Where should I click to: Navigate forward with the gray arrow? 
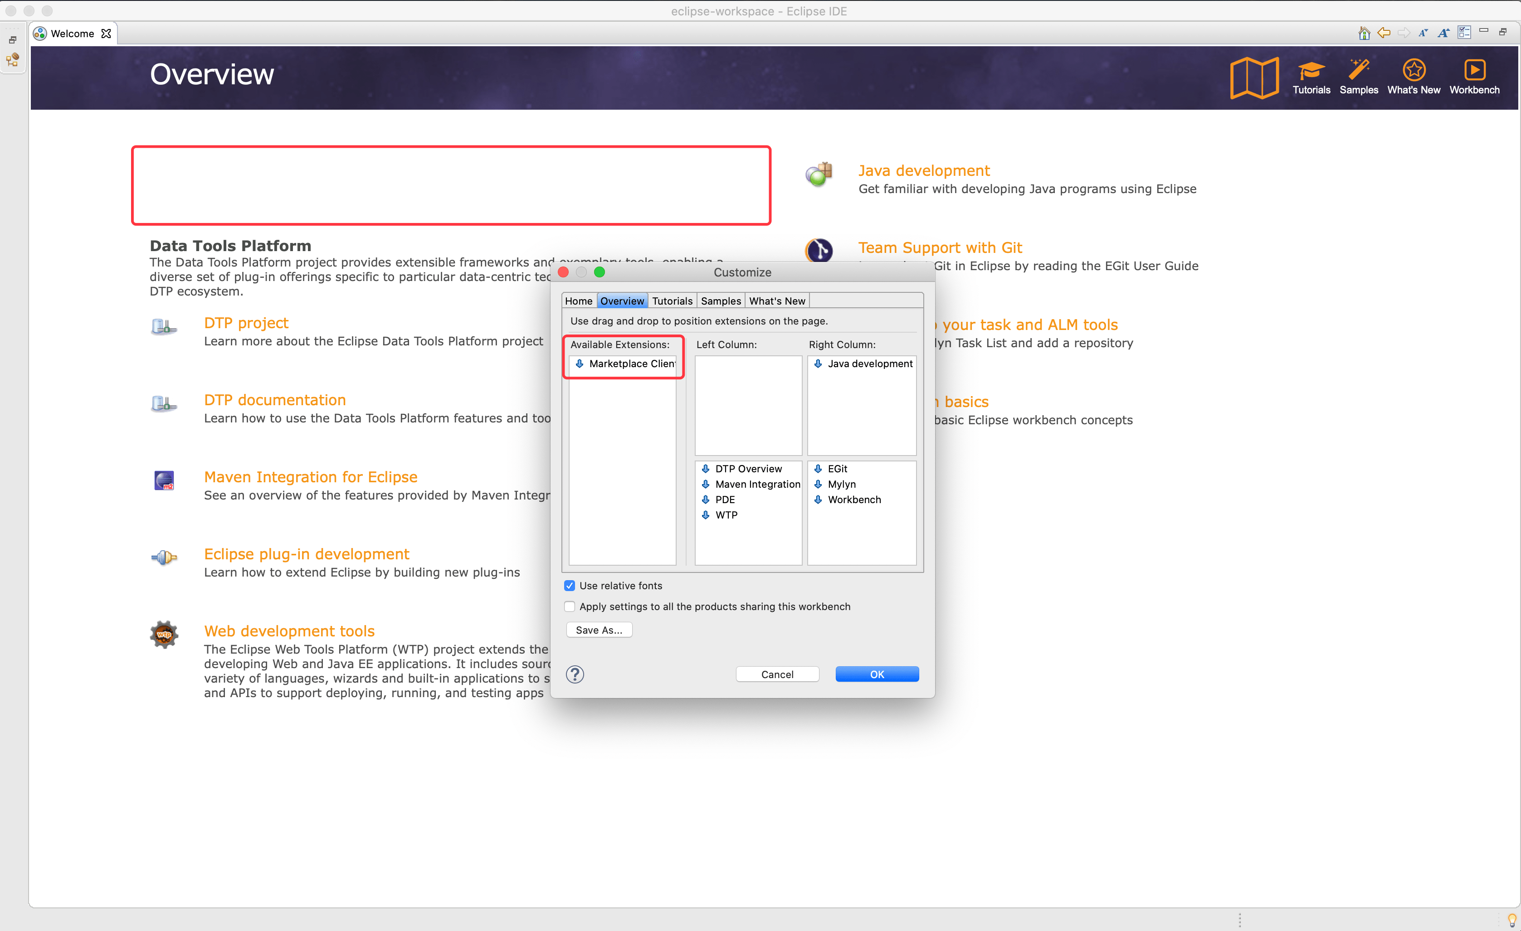pos(1404,33)
